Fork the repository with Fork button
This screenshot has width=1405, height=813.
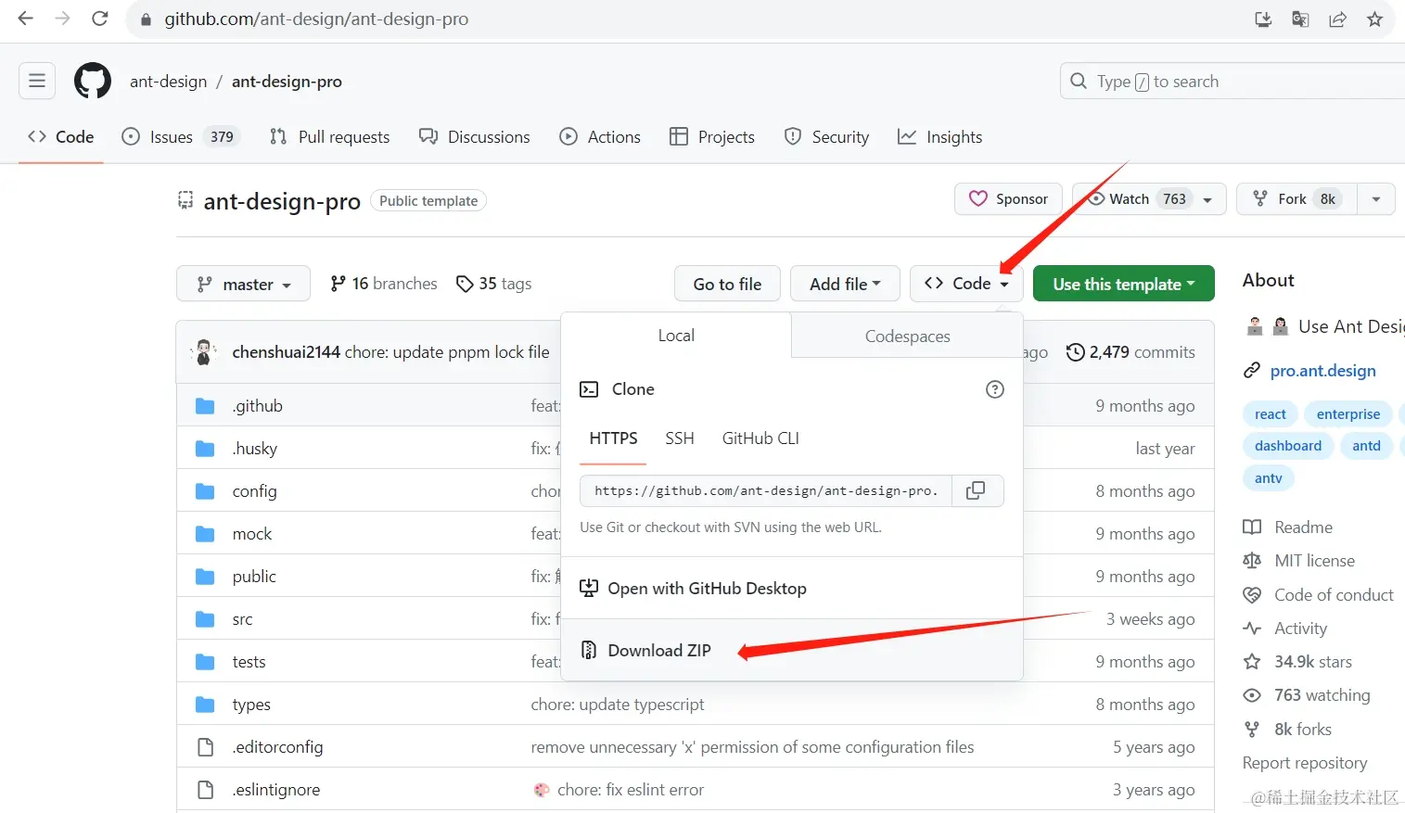(x=1296, y=198)
